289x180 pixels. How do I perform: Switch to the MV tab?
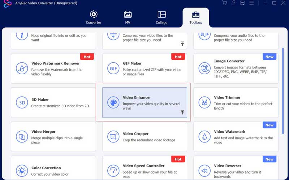[x=128, y=18]
